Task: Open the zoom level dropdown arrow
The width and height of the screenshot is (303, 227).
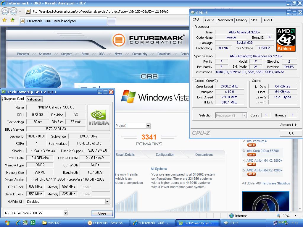Action: tap(295, 215)
